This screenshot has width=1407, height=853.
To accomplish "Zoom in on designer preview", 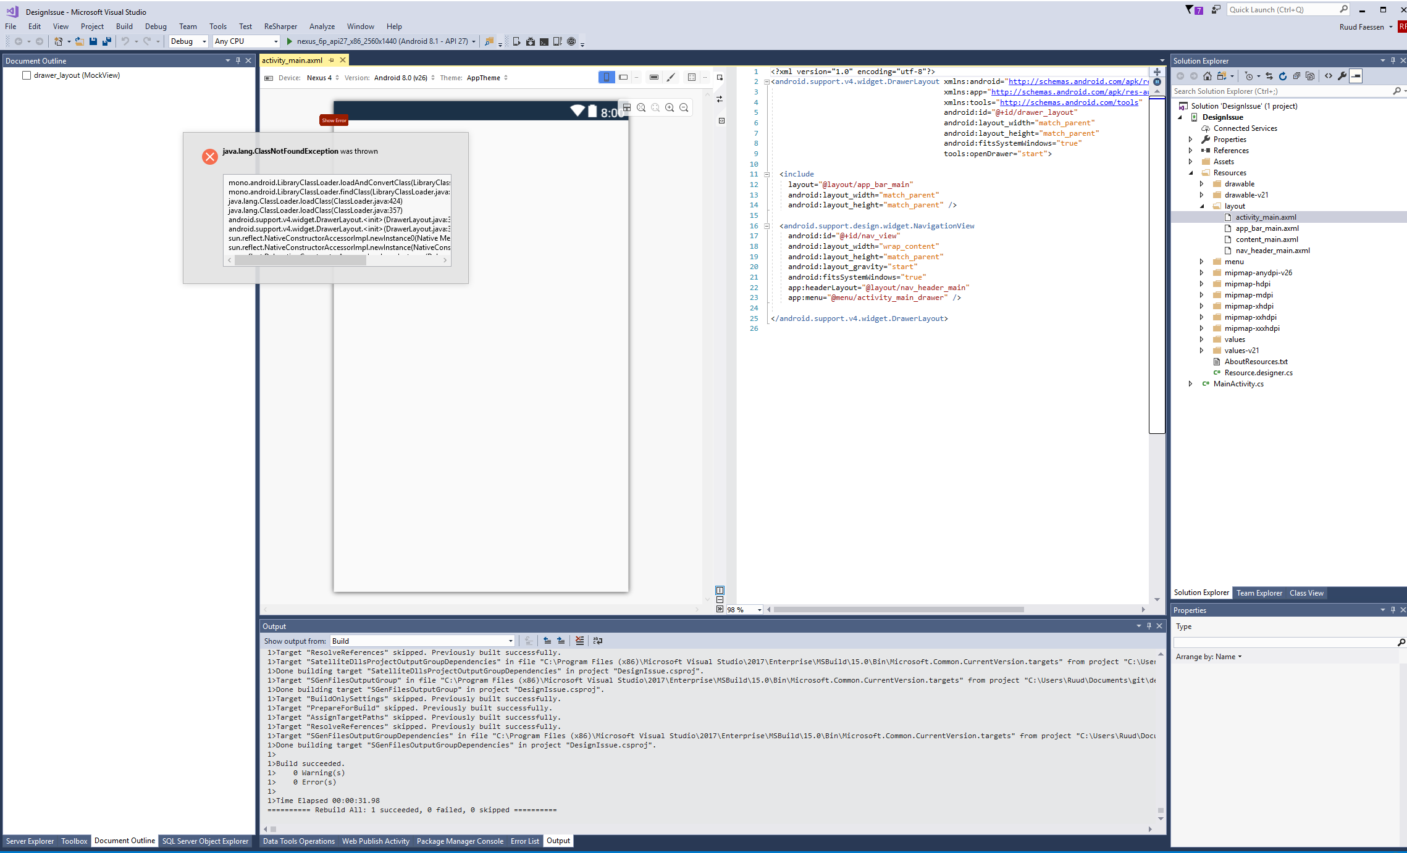I will point(670,107).
